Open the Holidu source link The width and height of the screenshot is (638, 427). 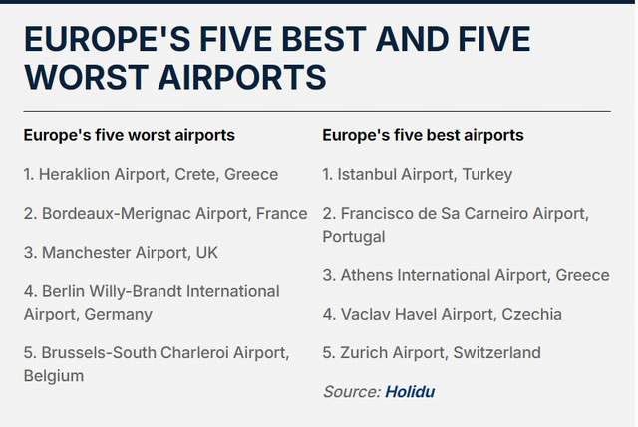[410, 392]
